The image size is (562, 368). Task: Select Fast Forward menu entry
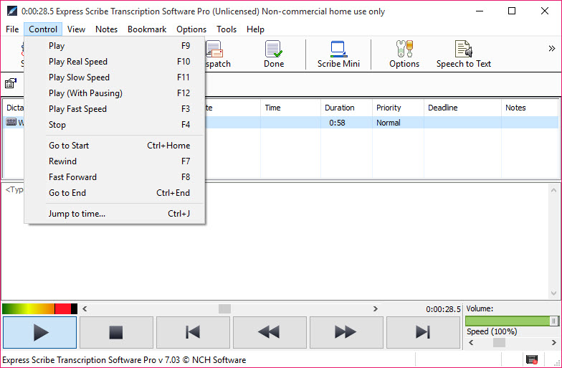(x=115, y=177)
